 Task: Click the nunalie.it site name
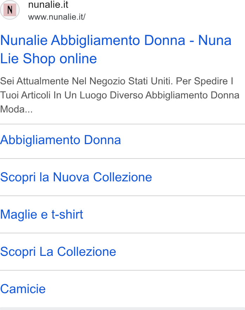[48, 5]
